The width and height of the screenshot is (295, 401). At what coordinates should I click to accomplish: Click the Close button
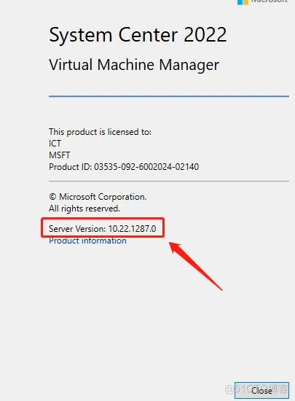coord(261,391)
